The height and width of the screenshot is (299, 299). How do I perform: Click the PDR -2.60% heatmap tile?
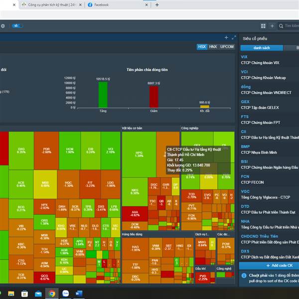[46, 150]
